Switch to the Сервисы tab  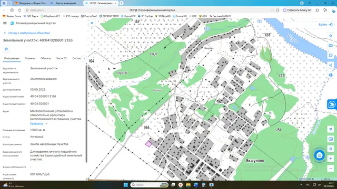[x=30, y=58]
